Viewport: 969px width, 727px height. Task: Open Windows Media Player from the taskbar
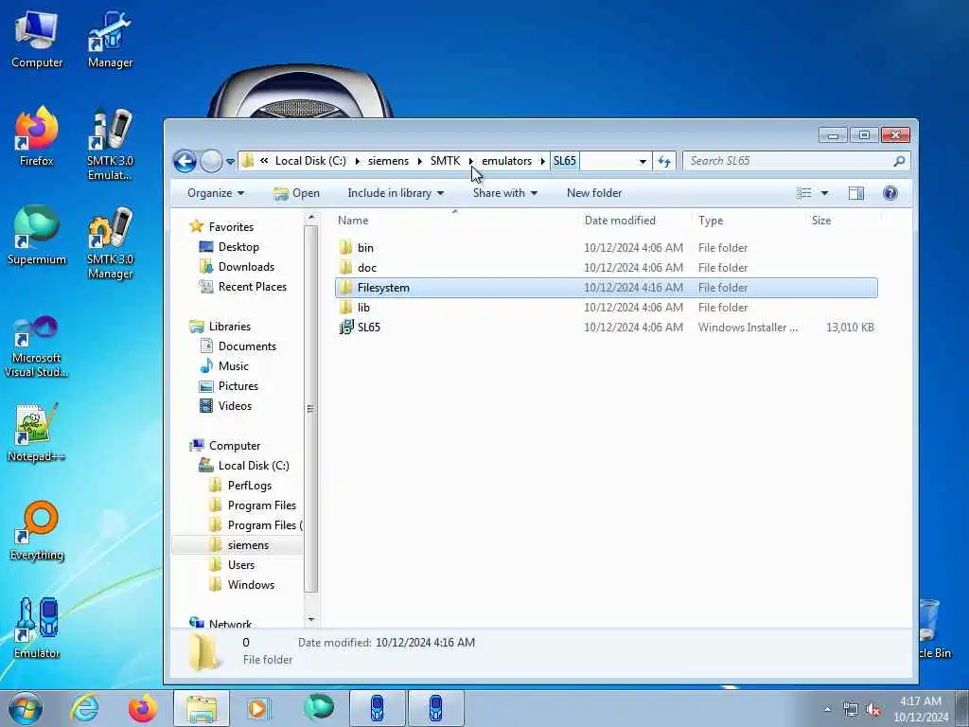(257, 708)
